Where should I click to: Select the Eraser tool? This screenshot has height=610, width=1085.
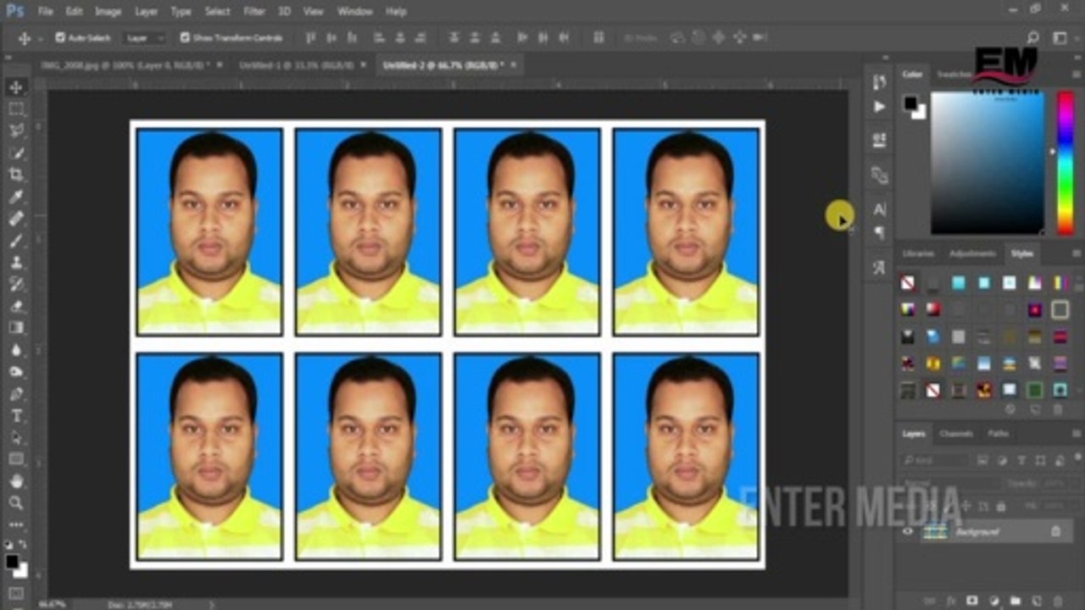(x=16, y=306)
